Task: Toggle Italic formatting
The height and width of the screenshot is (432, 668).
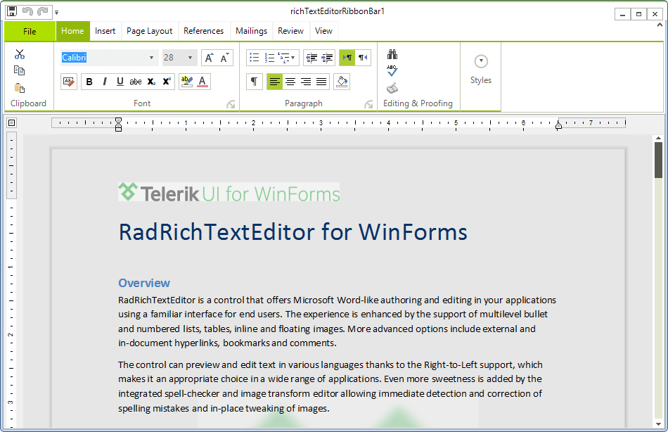Action: tap(105, 82)
